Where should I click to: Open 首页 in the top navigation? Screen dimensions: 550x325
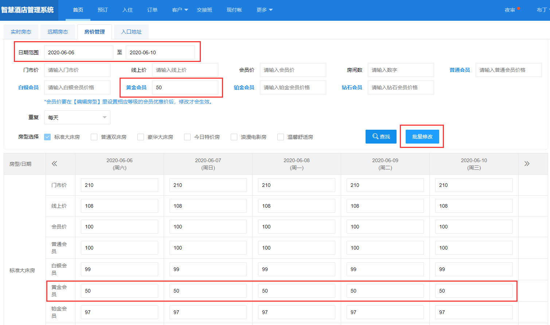pyautogui.click(x=78, y=10)
